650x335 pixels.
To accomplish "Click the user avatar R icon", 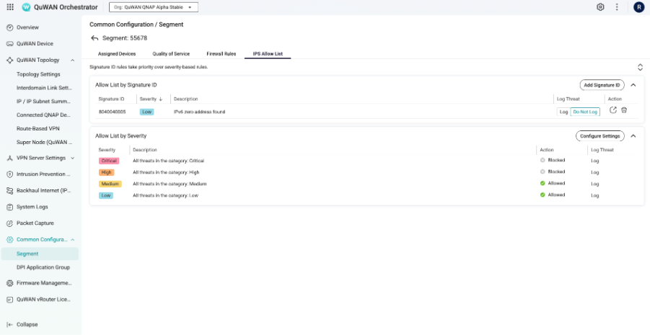I will 638,7.
